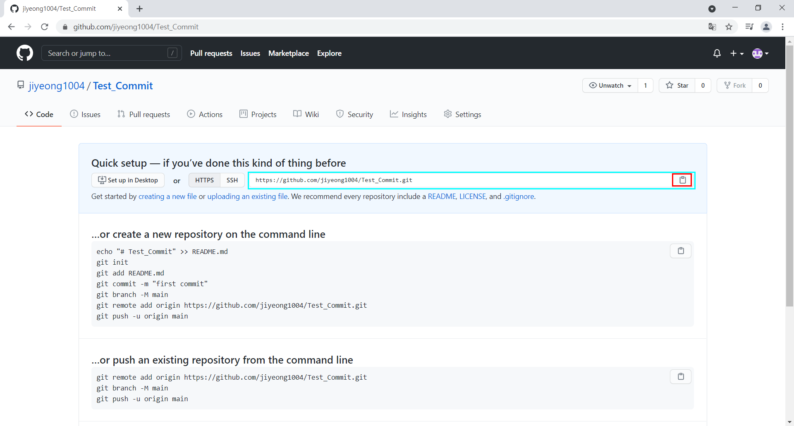794x426 pixels.
Task: Open the Insights tab
Action: [408, 114]
